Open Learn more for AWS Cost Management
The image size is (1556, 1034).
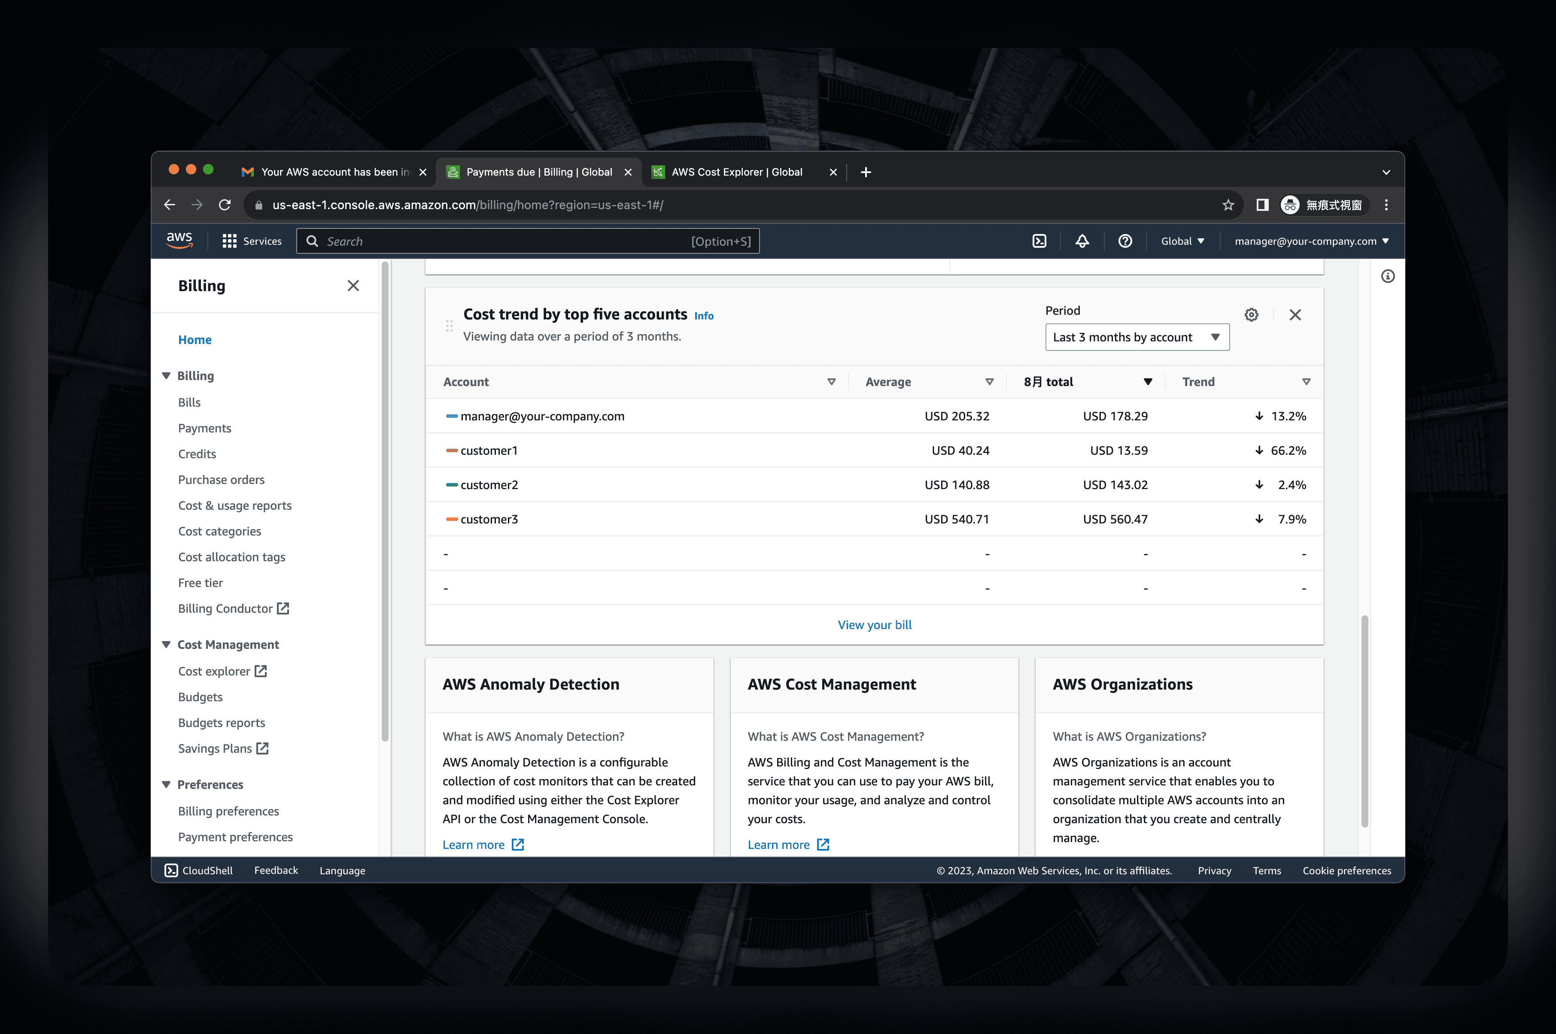[x=788, y=845]
